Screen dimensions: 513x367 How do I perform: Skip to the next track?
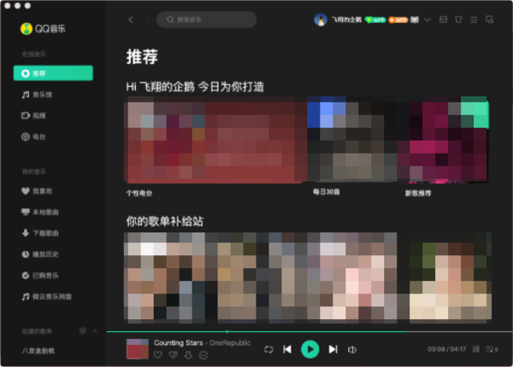(333, 349)
